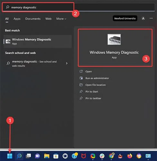Click Open for Windows Memory Diagnostic
Image resolution: width=157 pixels, height=161 pixels.
coord(88,71)
